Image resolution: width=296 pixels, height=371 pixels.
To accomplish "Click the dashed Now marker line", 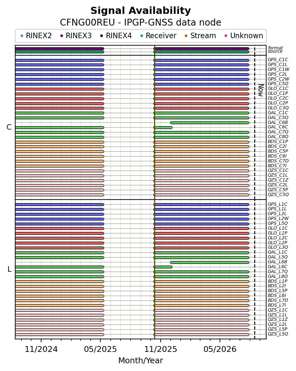I will (255, 192).
